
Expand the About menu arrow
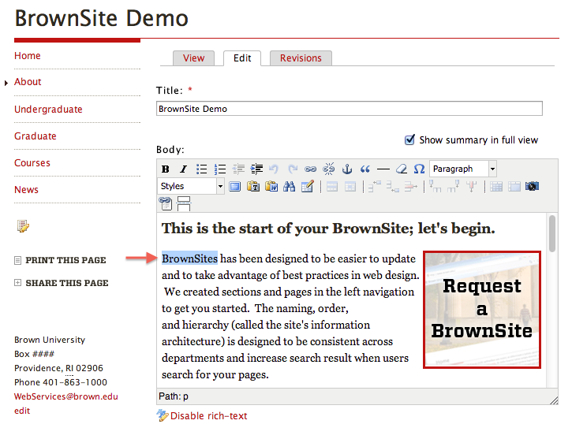(x=6, y=84)
